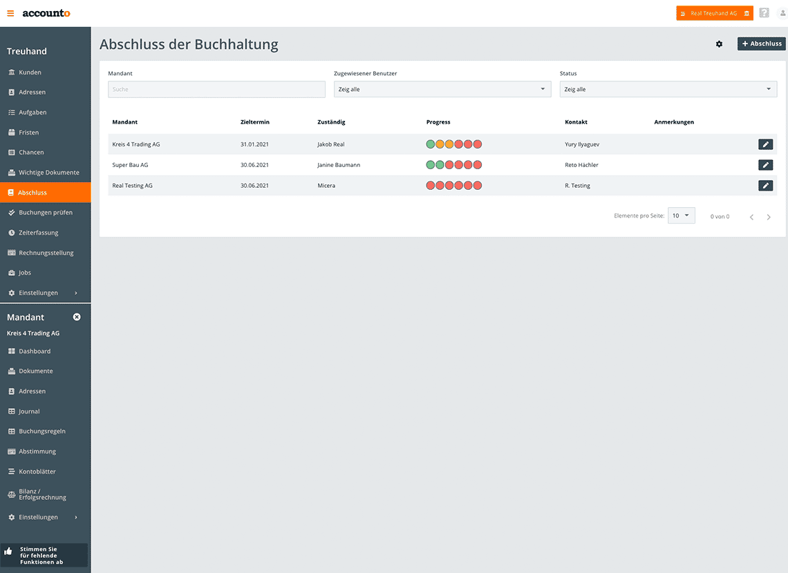Click last red progress dot for Super Bau AG

pos(478,165)
